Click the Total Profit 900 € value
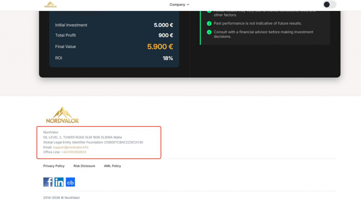The width and height of the screenshot is (361, 201). (x=166, y=35)
